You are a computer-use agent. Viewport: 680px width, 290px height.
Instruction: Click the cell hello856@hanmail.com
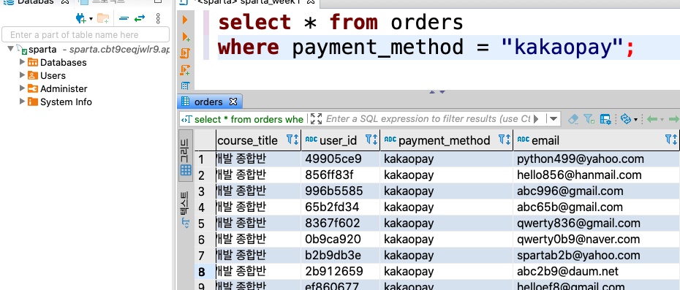596,175
